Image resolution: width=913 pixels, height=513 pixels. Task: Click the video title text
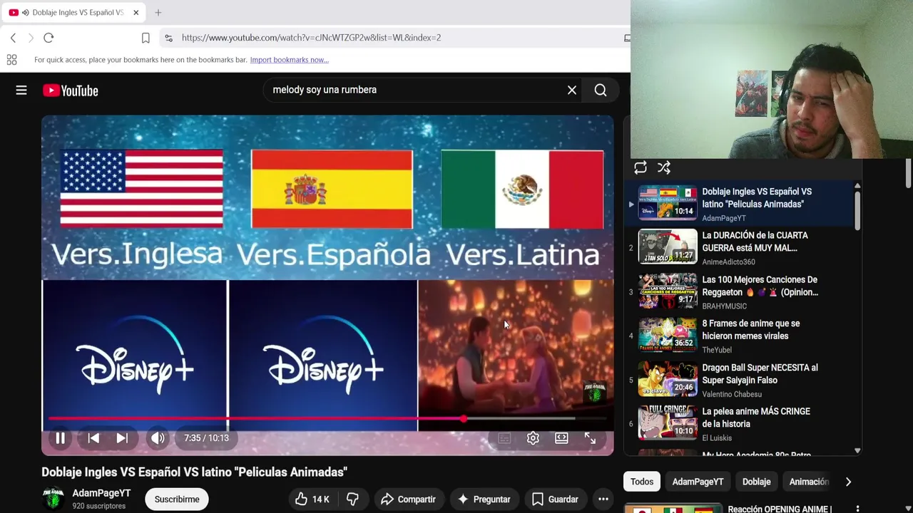[194, 472]
